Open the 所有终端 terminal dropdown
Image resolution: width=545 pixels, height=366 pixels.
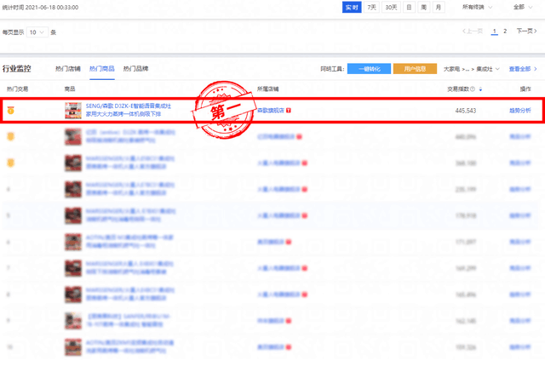click(477, 8)
